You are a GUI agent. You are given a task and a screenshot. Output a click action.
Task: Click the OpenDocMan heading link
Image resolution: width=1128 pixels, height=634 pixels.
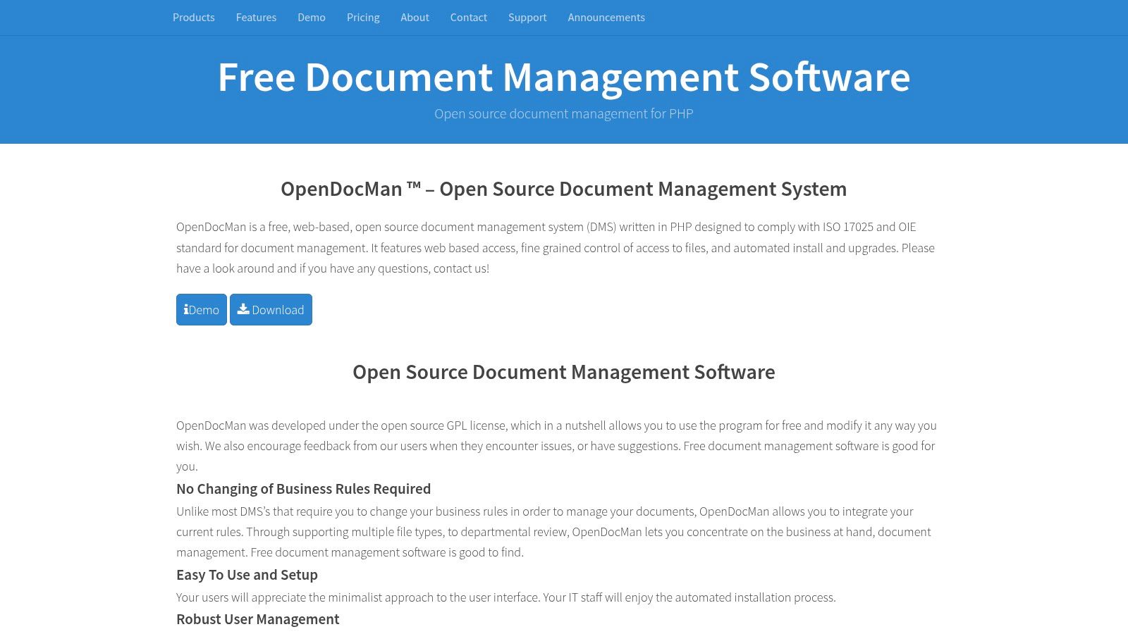coord(564,189)
